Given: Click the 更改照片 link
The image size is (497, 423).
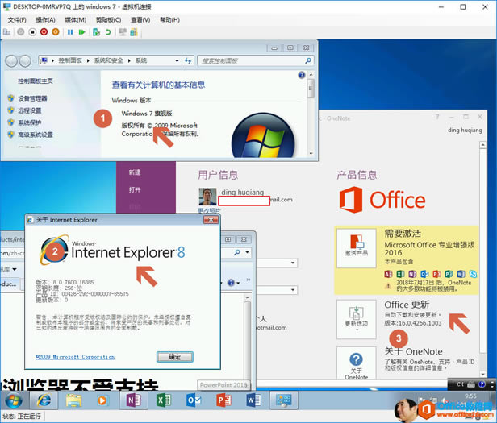Looking at the screenshot, I should click(x=209, y=210).
